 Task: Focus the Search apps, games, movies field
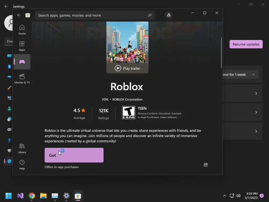(x=95, y=15)
